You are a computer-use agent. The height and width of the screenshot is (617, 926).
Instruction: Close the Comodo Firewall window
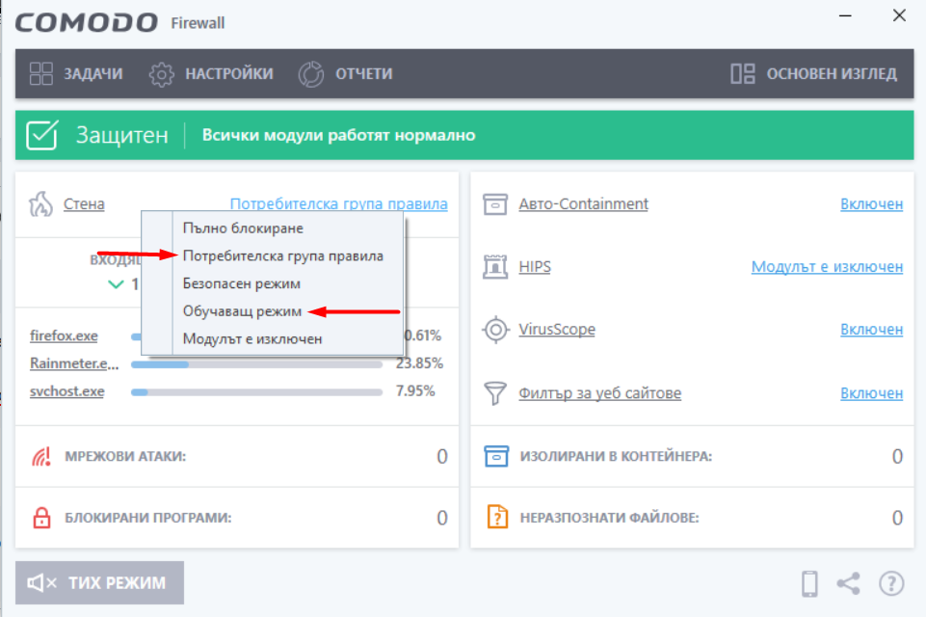[899, 16]
